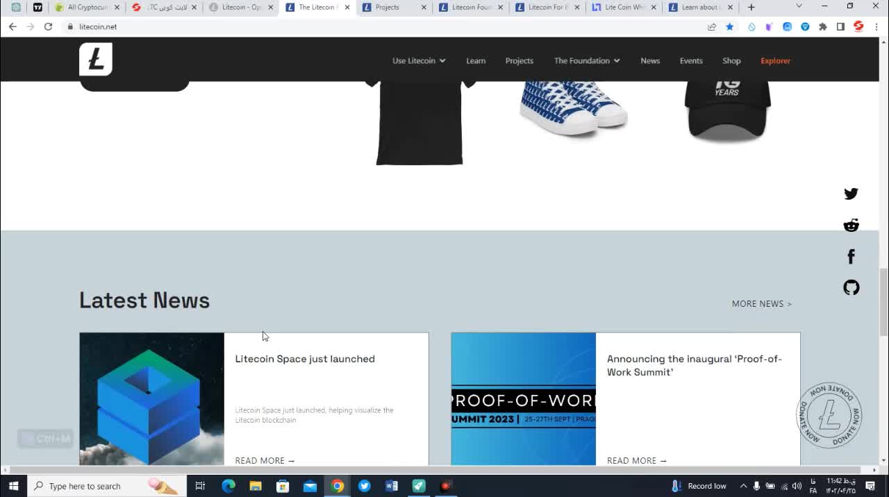Click taskbar clock and date
The width and height of the screenshot is (889, 497).
click(840, 486)
